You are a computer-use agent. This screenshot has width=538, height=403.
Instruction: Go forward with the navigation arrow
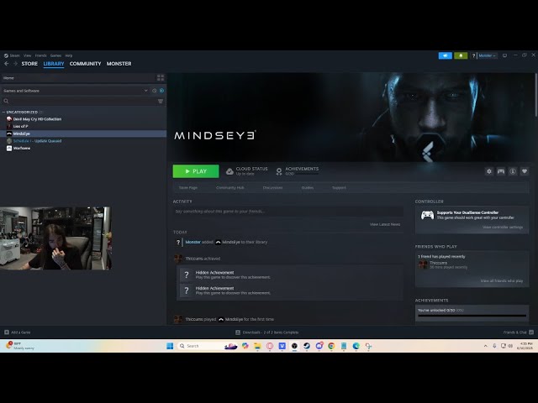point(15,64)
